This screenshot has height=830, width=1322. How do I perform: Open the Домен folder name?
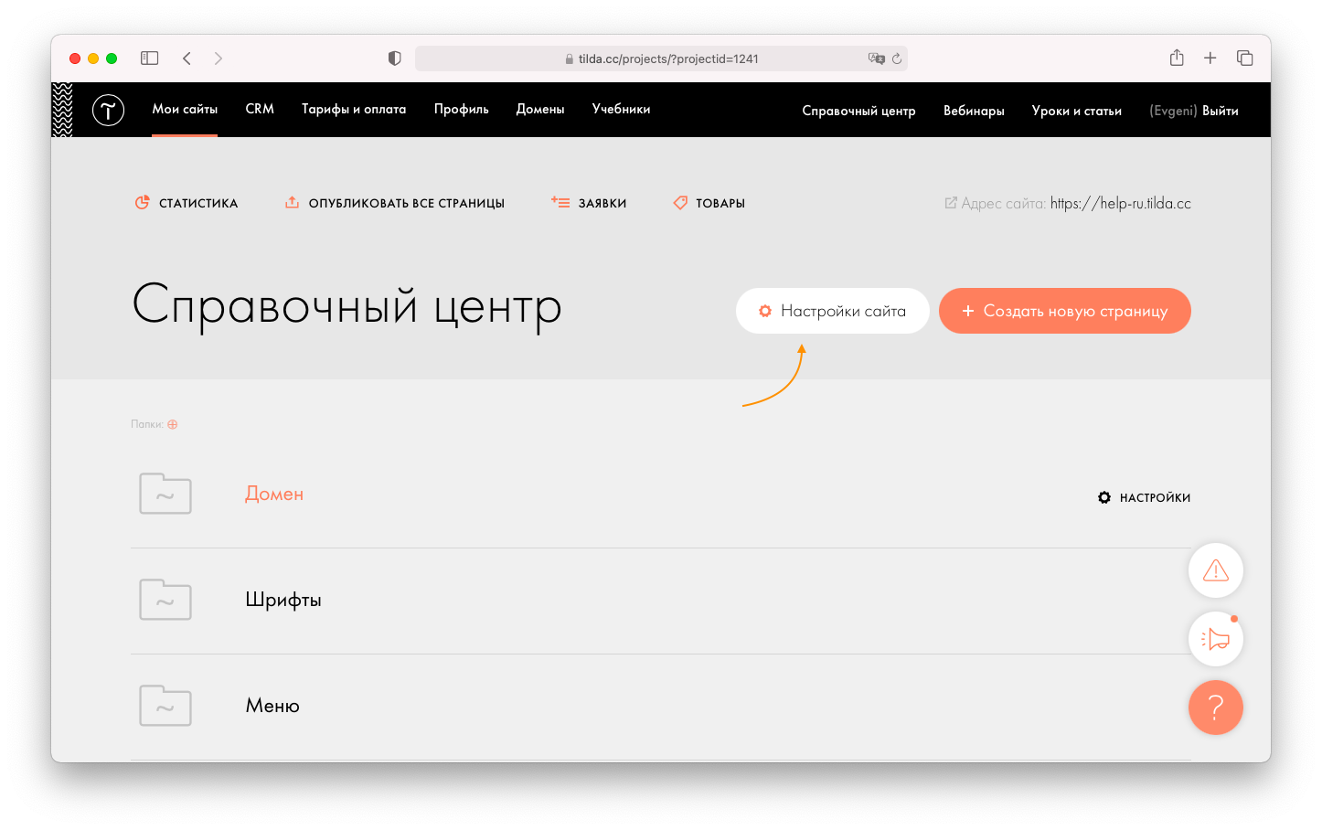point(274,494)
